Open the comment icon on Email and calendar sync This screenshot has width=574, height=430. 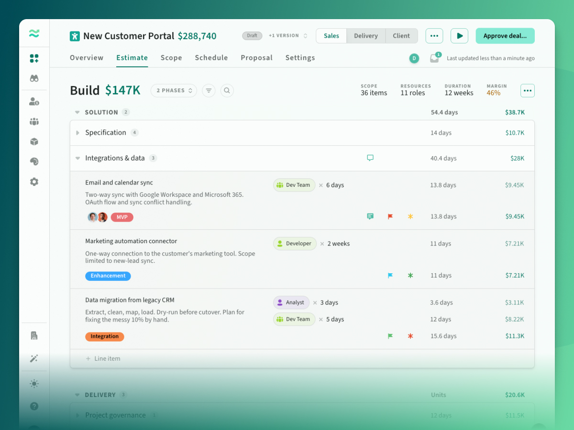tap(370, 216)
